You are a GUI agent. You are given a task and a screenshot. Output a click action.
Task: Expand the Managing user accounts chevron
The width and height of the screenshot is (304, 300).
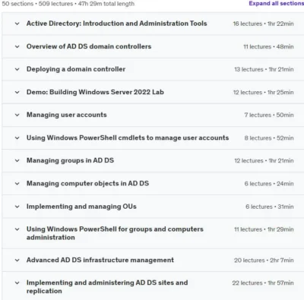pos(17,115)
